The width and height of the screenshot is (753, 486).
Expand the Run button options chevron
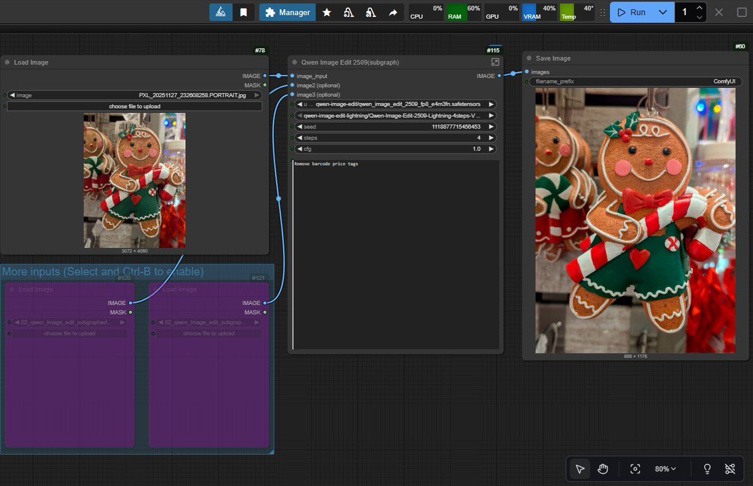[663, 13]
